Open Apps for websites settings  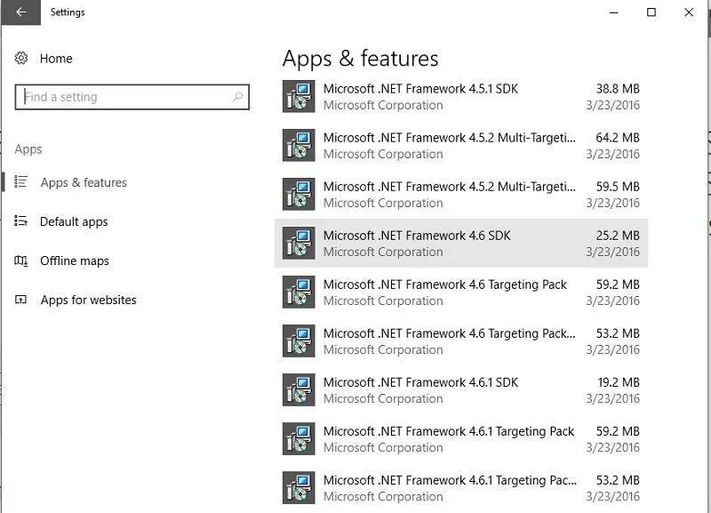pyautogui.click(x=88, y=300)
